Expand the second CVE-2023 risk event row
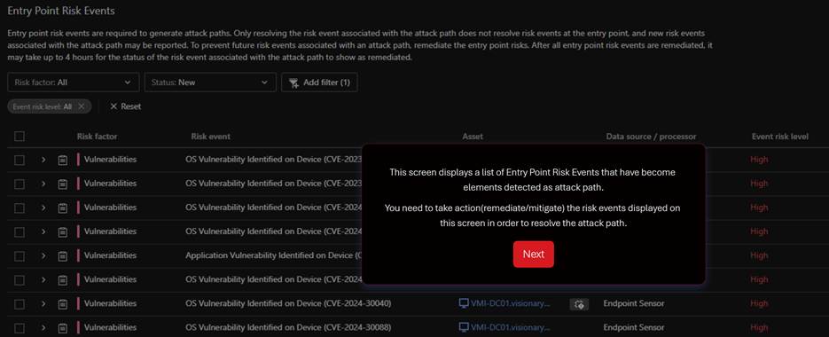This screenshot has height=337, width=829. (x=43, y=184)
